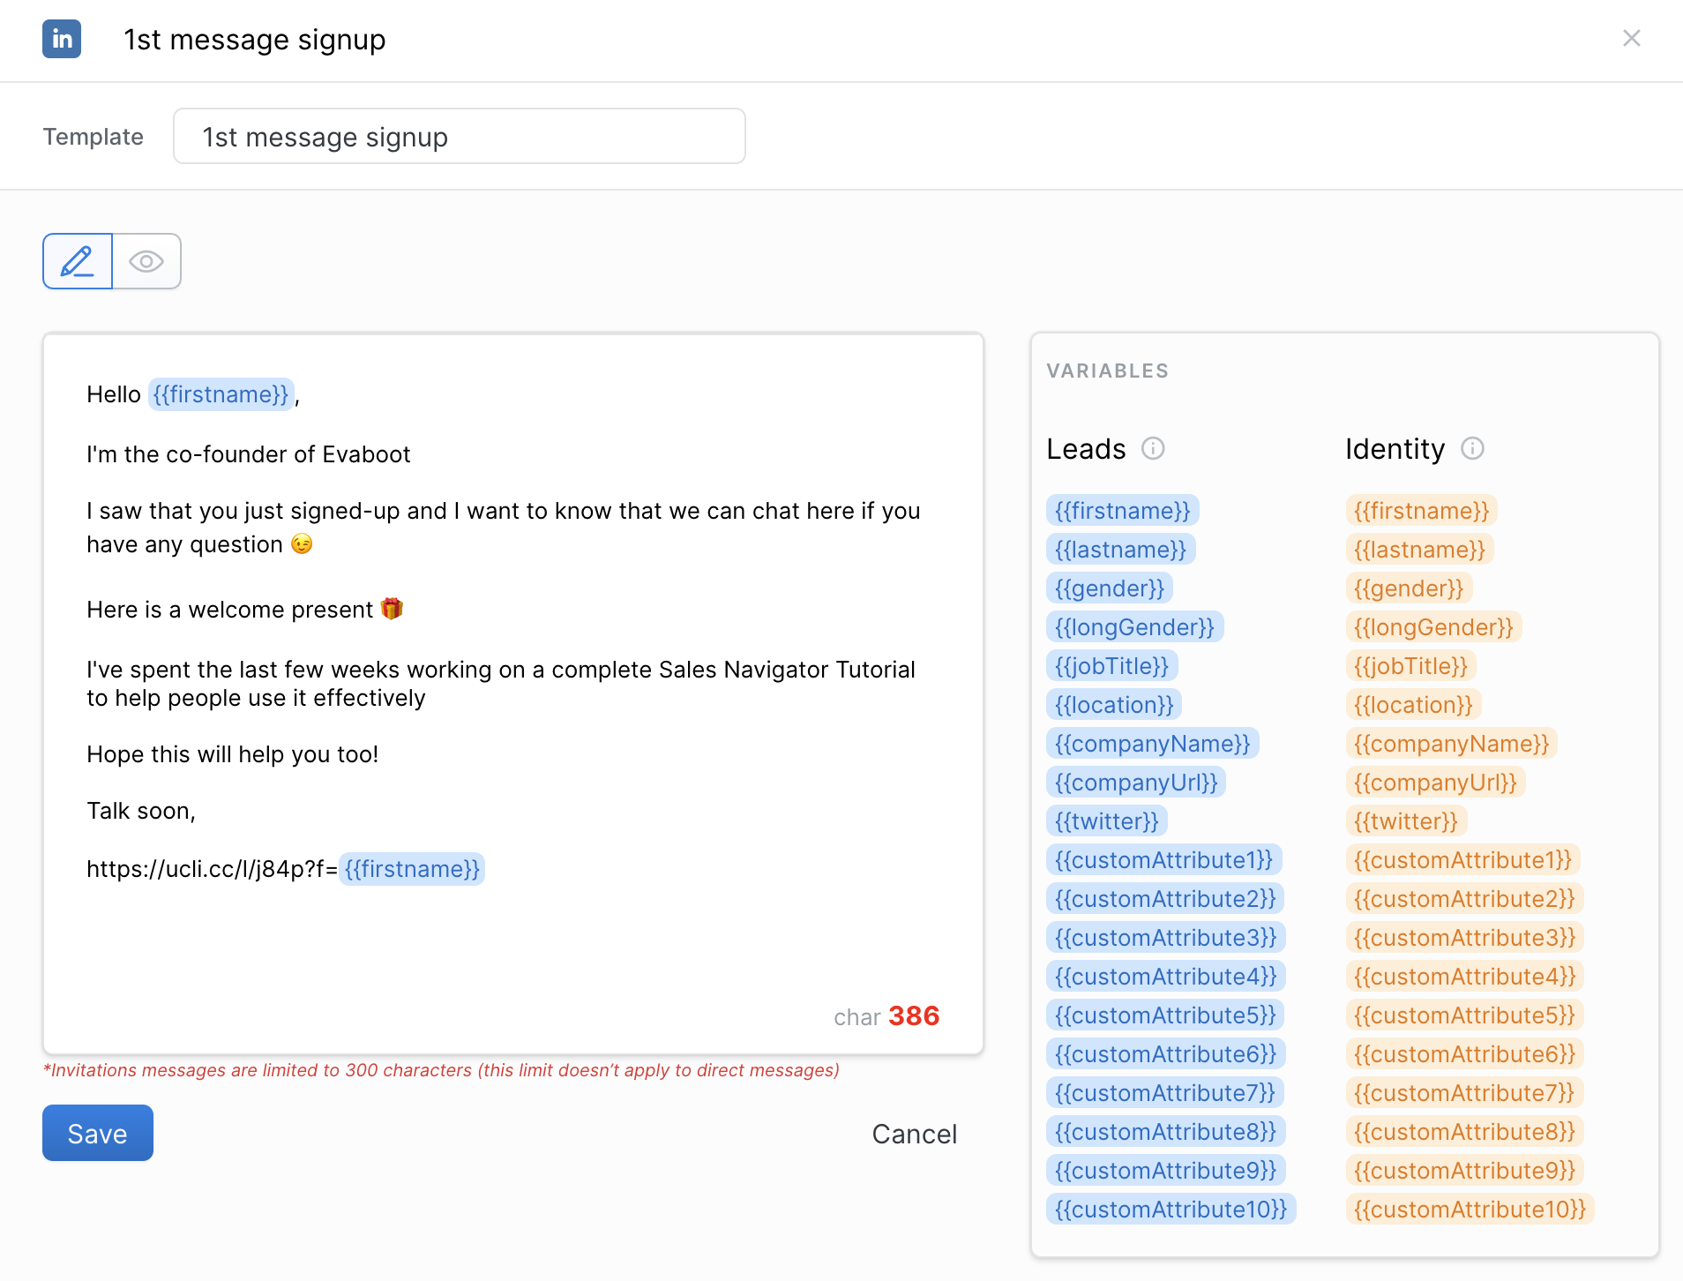Insert Identity {{firstname}} variable

pos(1422,511)
